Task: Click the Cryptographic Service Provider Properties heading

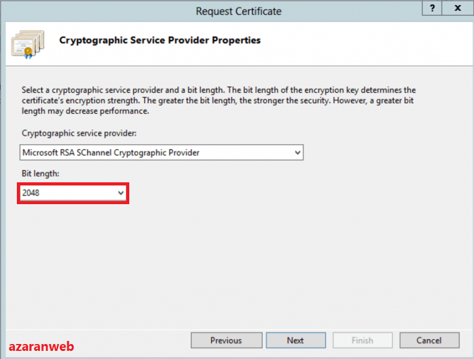Action: (160, 40)
